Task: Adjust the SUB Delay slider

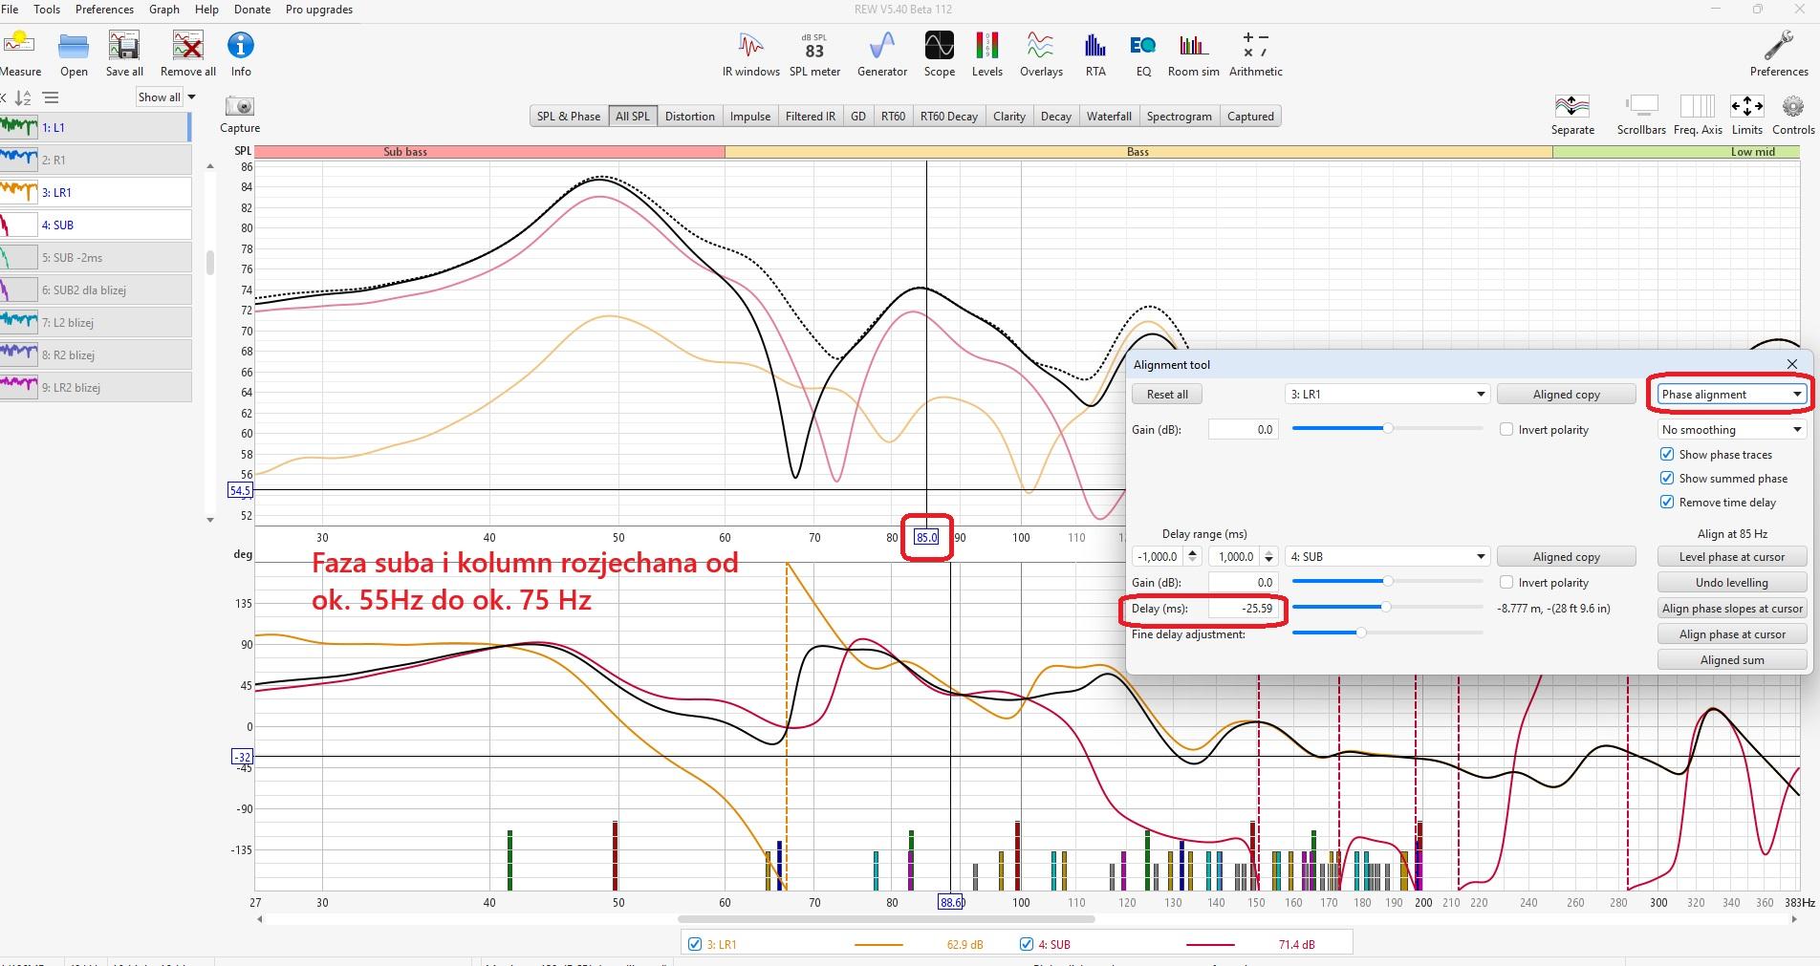Action: click(x=1385, y=608)
